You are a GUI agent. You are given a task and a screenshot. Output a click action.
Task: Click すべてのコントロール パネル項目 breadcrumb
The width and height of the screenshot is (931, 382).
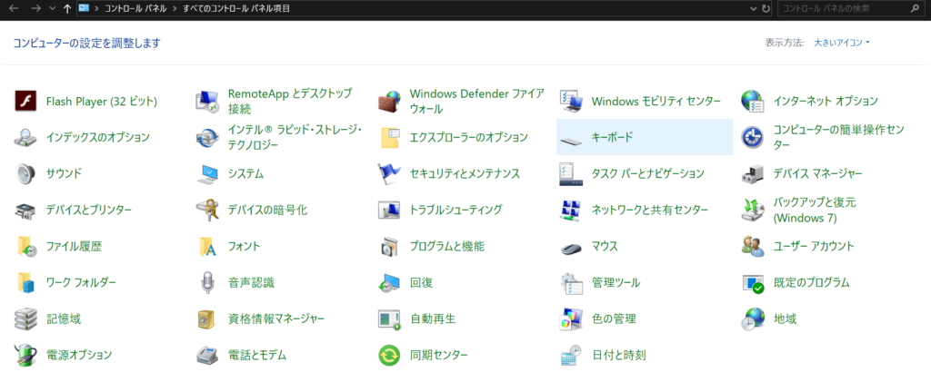coord(236,9)
